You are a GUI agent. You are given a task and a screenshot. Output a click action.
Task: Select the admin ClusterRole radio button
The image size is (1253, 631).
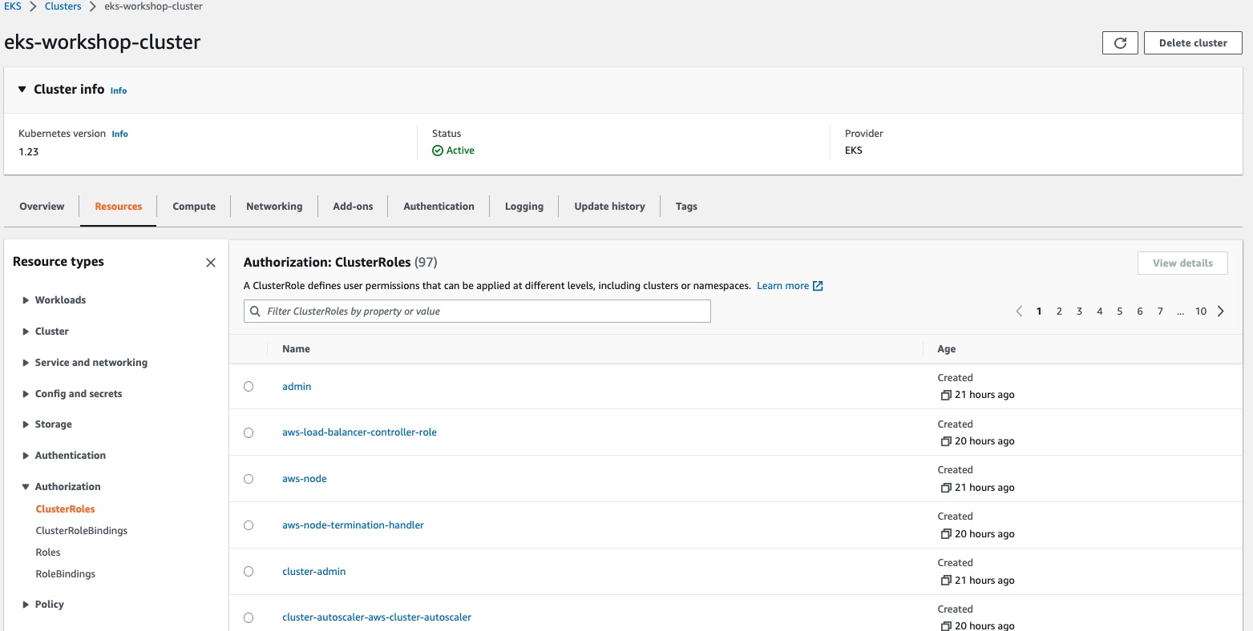pos(249,387)
